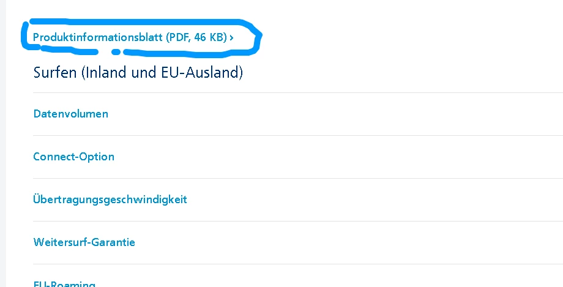Image resolution: width=563 pixels, height=287 pixels.
Task: Click the '46 KB' text in the document link
Action: tap(210, 37)
